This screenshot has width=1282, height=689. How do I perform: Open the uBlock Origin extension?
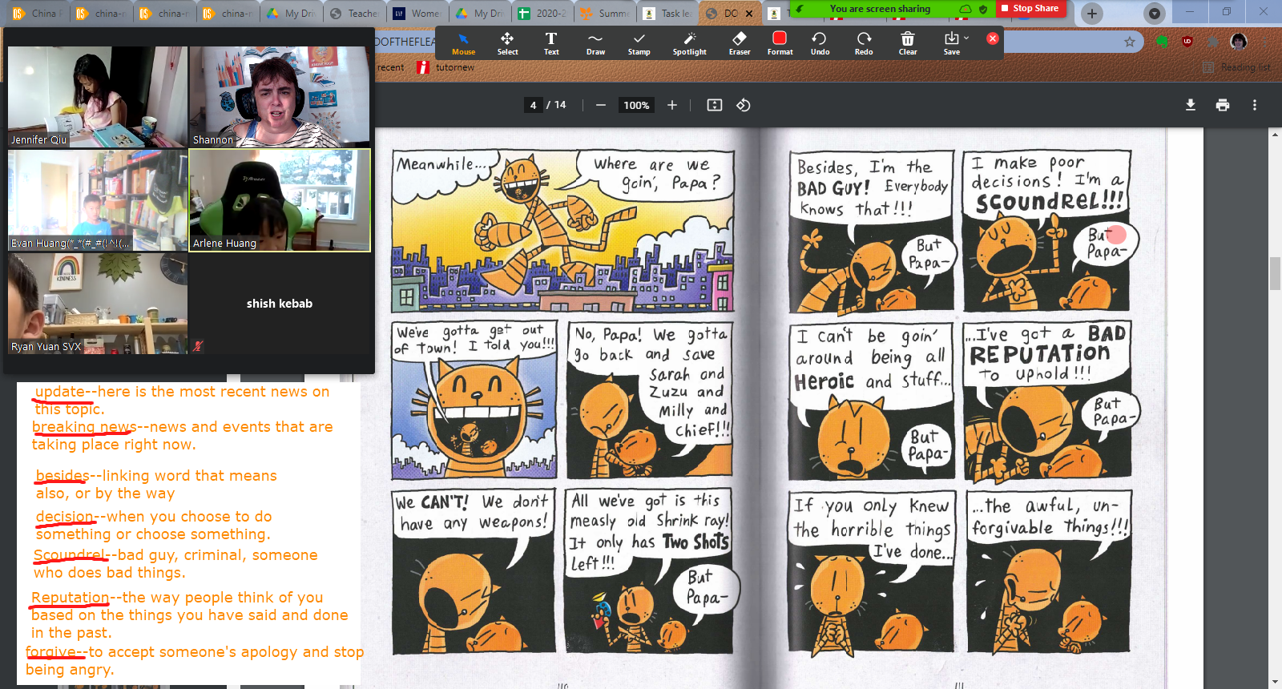[1187, 42]
